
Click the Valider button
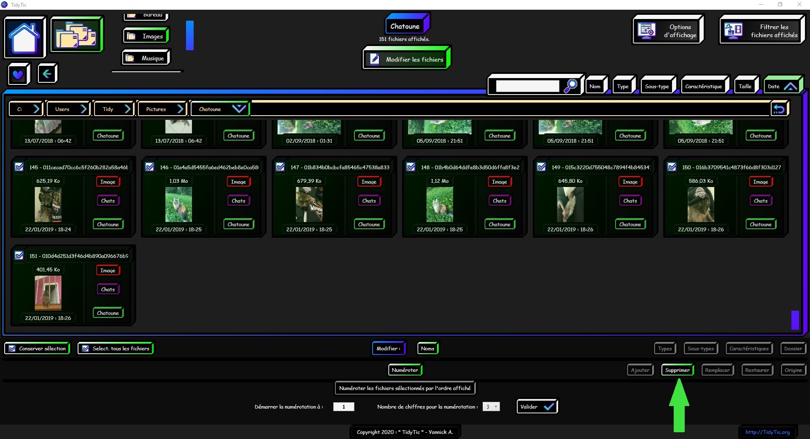536,406
